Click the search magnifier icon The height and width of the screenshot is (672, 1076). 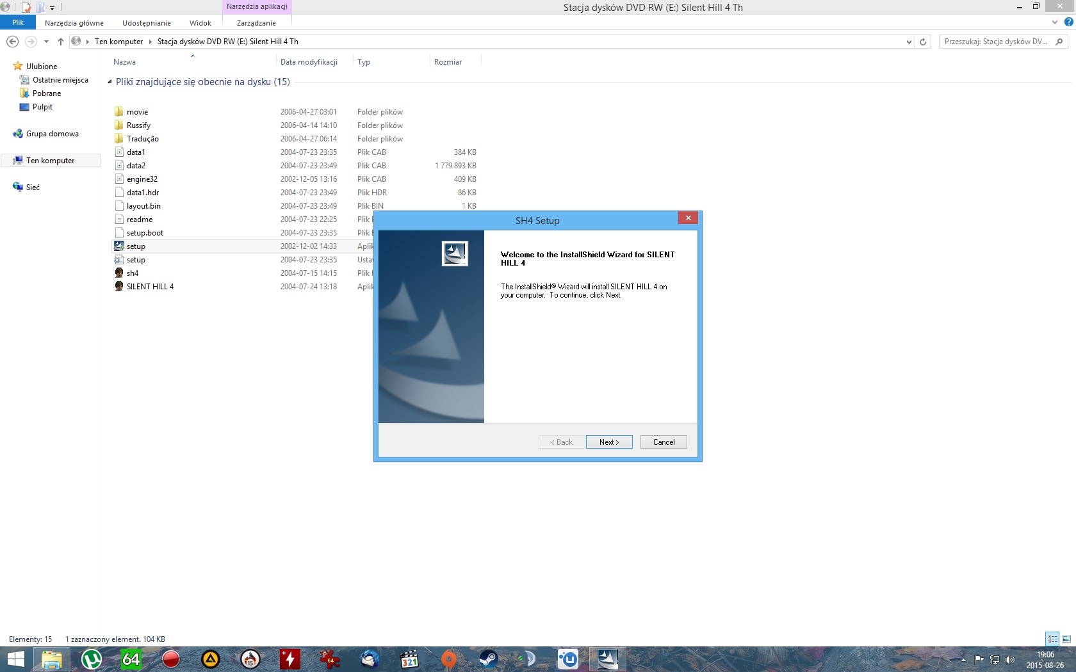click(1059, 42)
